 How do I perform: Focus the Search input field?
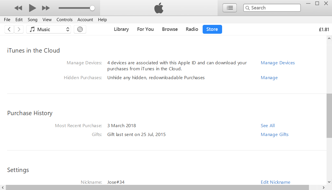[272, 8]
